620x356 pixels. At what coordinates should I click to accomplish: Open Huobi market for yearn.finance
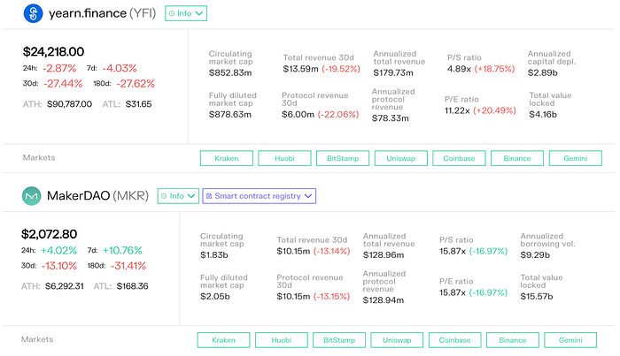click(284, 158)
